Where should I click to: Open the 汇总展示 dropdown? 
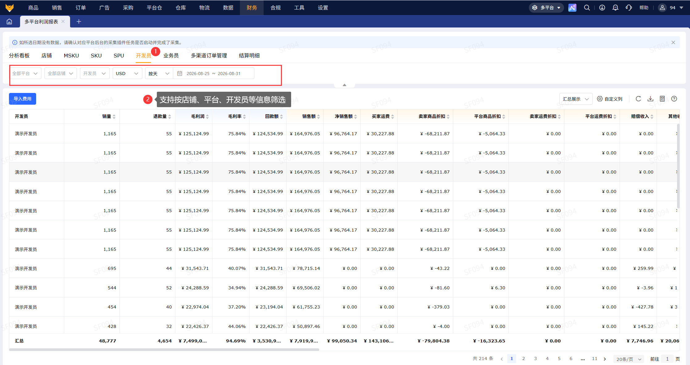(576, 99)
